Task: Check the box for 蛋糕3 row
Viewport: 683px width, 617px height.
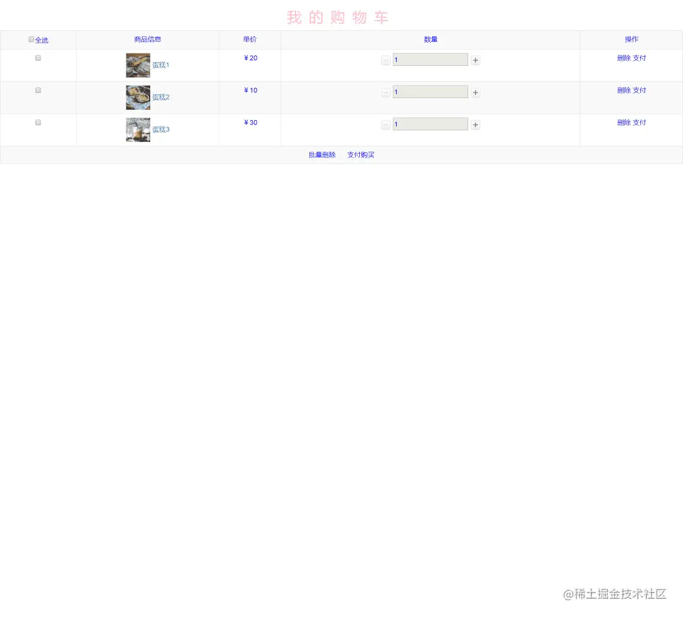Action: [x=38, y=123]
